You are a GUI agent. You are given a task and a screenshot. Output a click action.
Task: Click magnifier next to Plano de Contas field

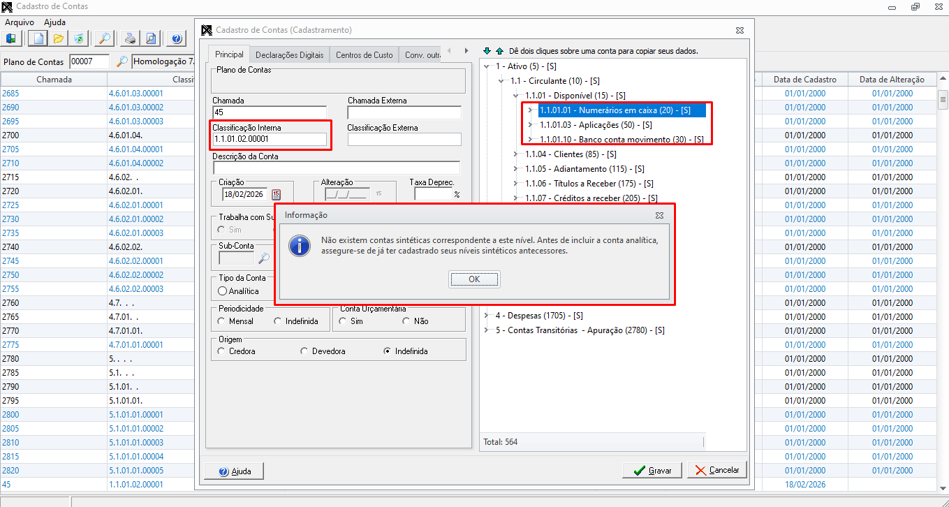(122, 62)
